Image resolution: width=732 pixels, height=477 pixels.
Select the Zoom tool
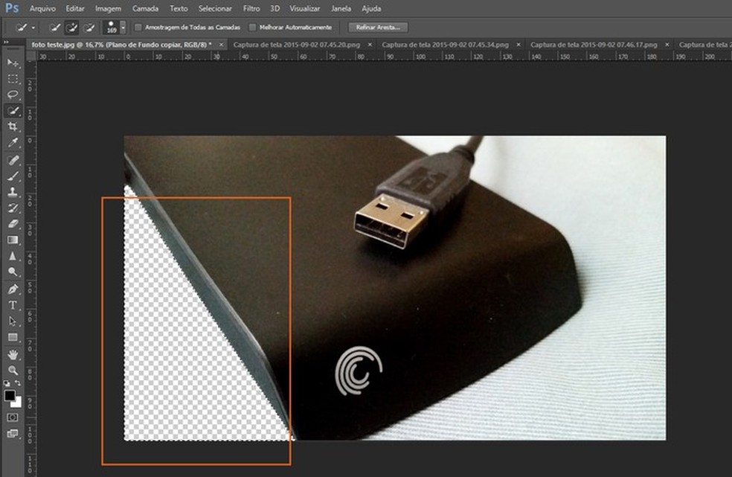point(13,371)
